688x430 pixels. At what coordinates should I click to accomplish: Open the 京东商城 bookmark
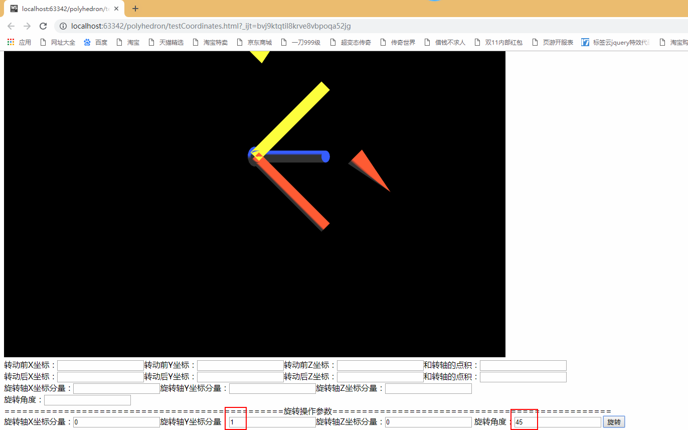point(254,42)
